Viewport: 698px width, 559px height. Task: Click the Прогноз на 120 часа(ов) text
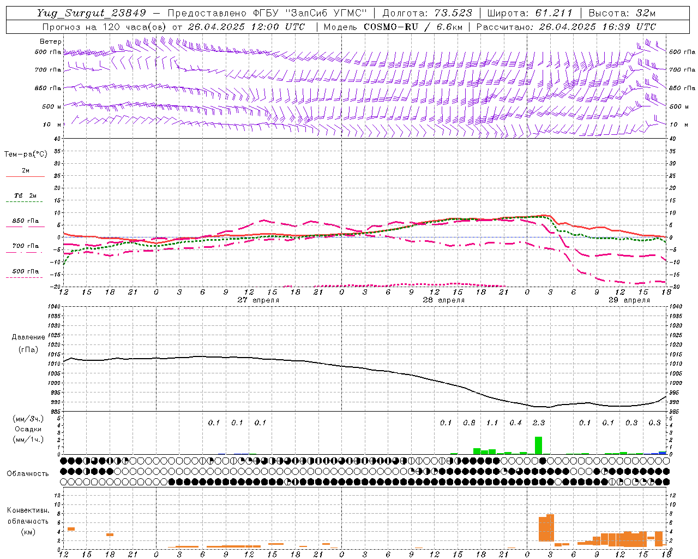tap(104, 27)
